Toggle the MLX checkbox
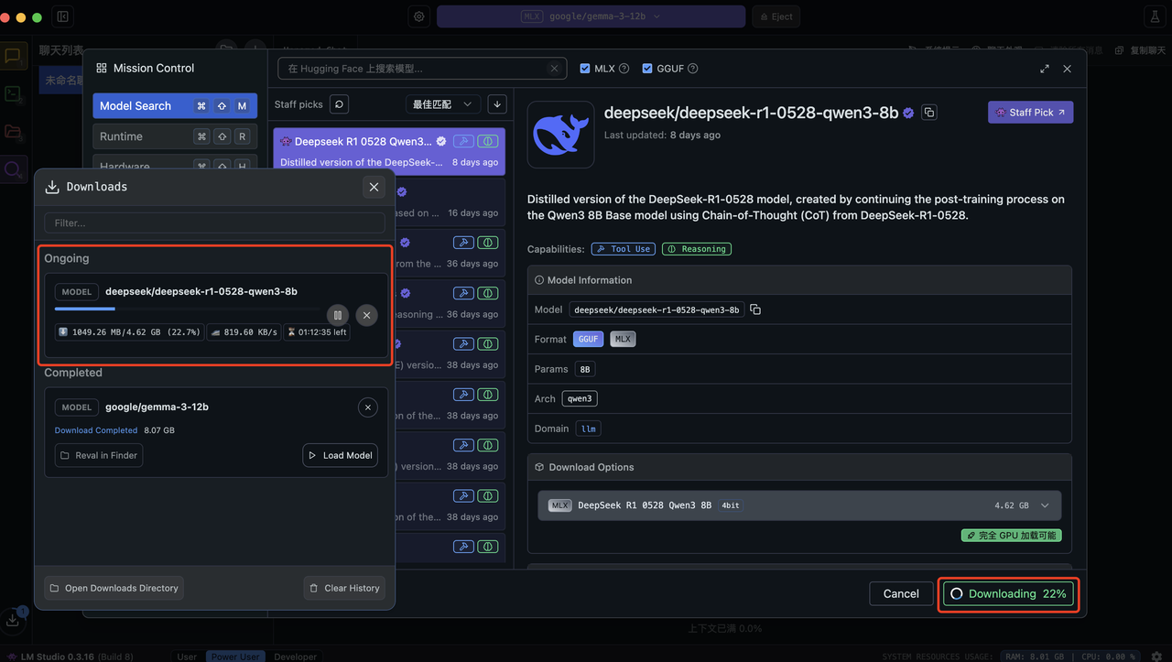This screenshot has width=1172, height=662. point(585,69)
